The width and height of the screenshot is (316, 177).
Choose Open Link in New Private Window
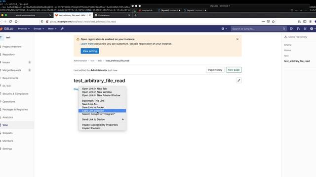coord(102,95)
